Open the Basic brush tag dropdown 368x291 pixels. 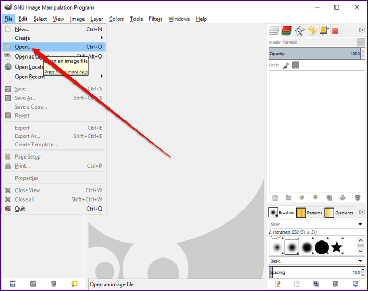[x=316, y=261]
